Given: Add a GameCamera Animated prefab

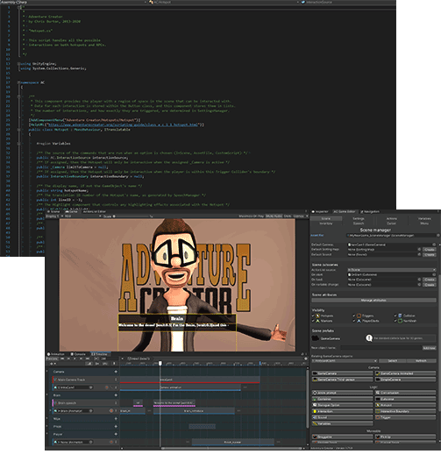Looking at the screenshot, I should pyautogui.click(x=405, y=373).
